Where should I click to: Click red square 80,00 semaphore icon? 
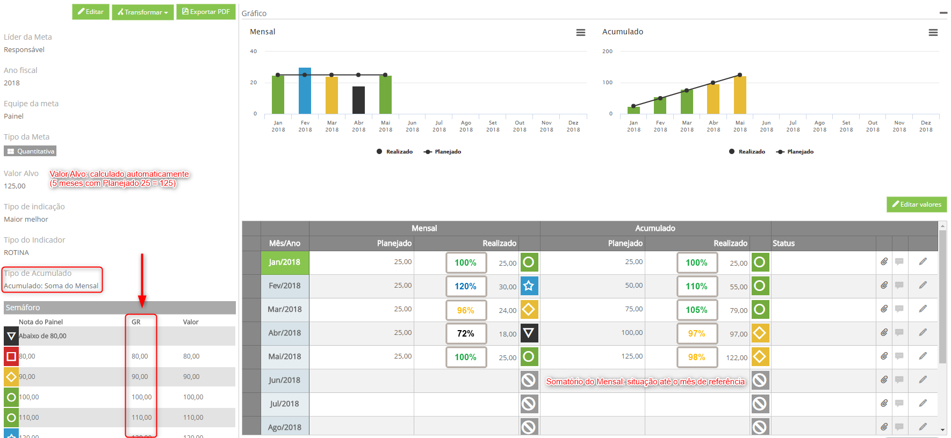click(11, 356)
